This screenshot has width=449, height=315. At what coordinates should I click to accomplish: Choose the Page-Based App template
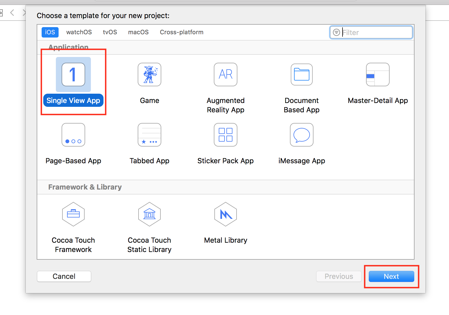(73, 135)
